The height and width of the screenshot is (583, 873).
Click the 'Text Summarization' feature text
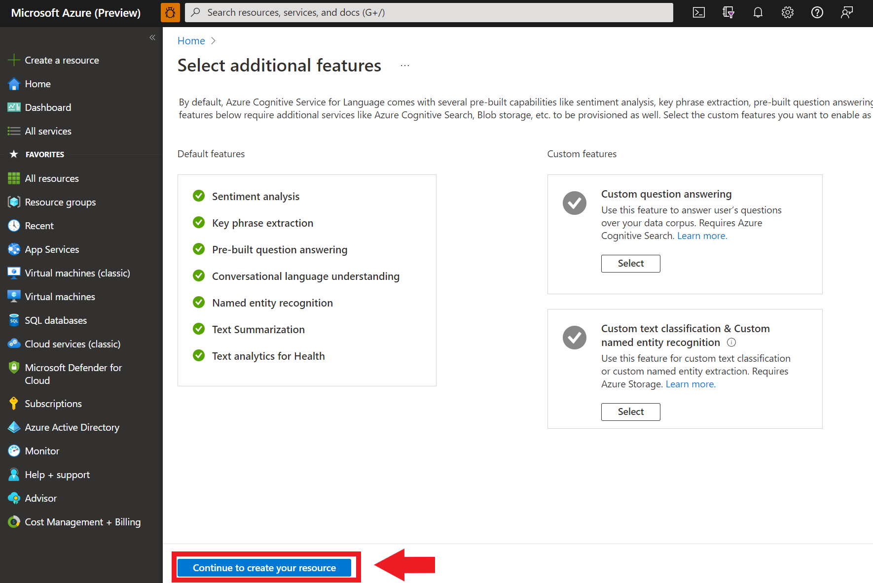point(258,330)
